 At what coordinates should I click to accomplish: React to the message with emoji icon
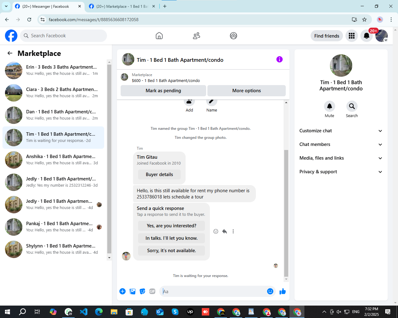(x=216, y=231)
